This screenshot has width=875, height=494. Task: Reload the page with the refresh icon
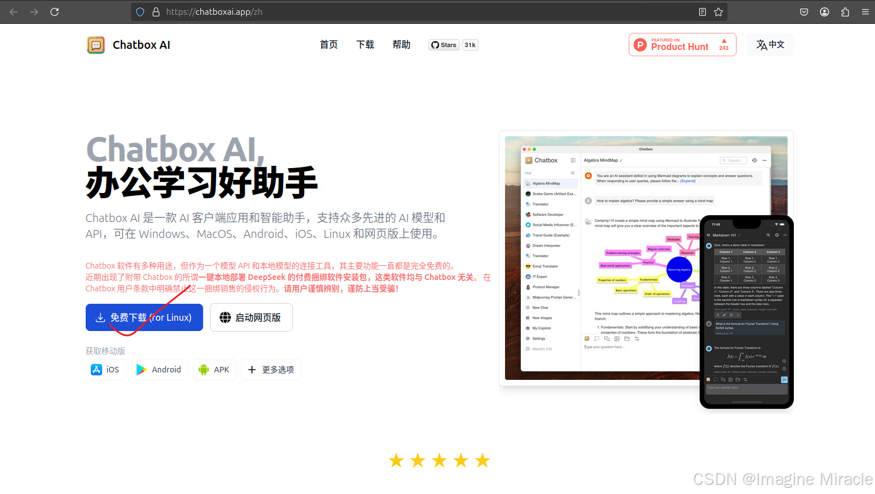click(x=54, y=12)
